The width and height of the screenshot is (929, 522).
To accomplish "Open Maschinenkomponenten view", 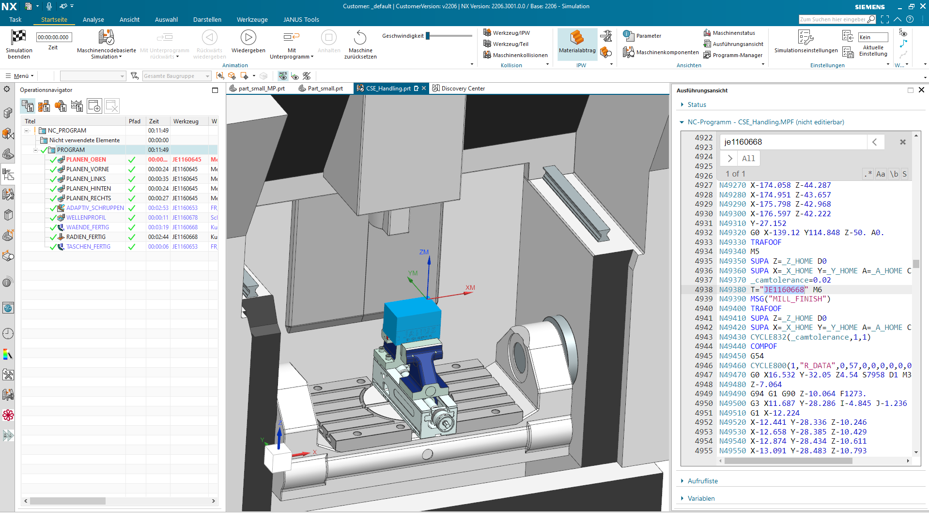I will pos(661,52).
